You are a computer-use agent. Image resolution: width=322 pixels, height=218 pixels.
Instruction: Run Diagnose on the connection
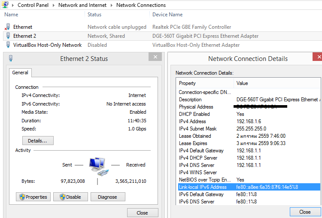(107, 197)
